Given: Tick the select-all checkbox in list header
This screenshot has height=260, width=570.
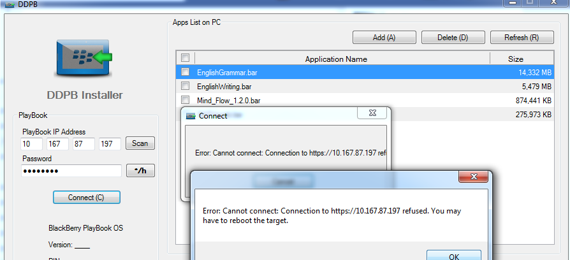Looking at the screenshot, I should (x=186, y=58).
